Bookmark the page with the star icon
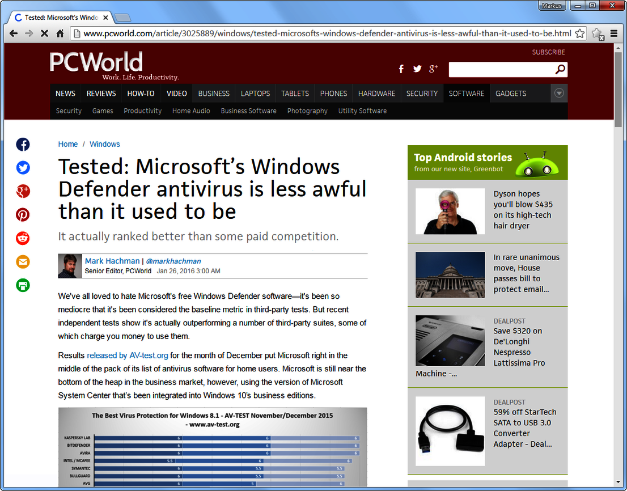The height and width of the screenshot is (491, 627). click(579, 33)
